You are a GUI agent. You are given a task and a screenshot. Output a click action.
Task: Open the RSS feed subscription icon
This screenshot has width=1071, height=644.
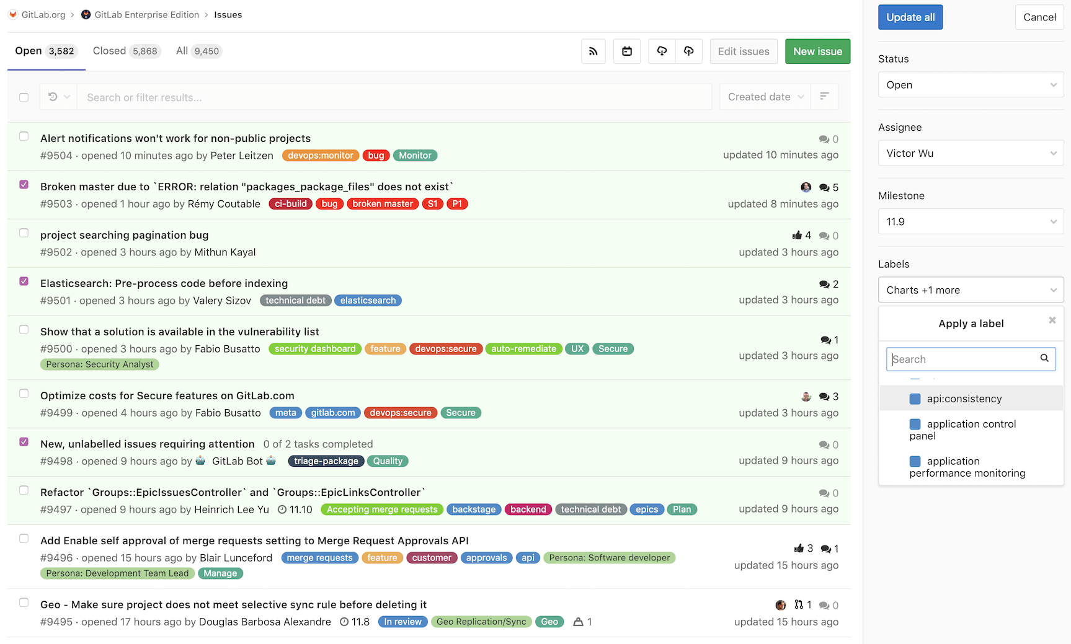(x=593, y=51)
